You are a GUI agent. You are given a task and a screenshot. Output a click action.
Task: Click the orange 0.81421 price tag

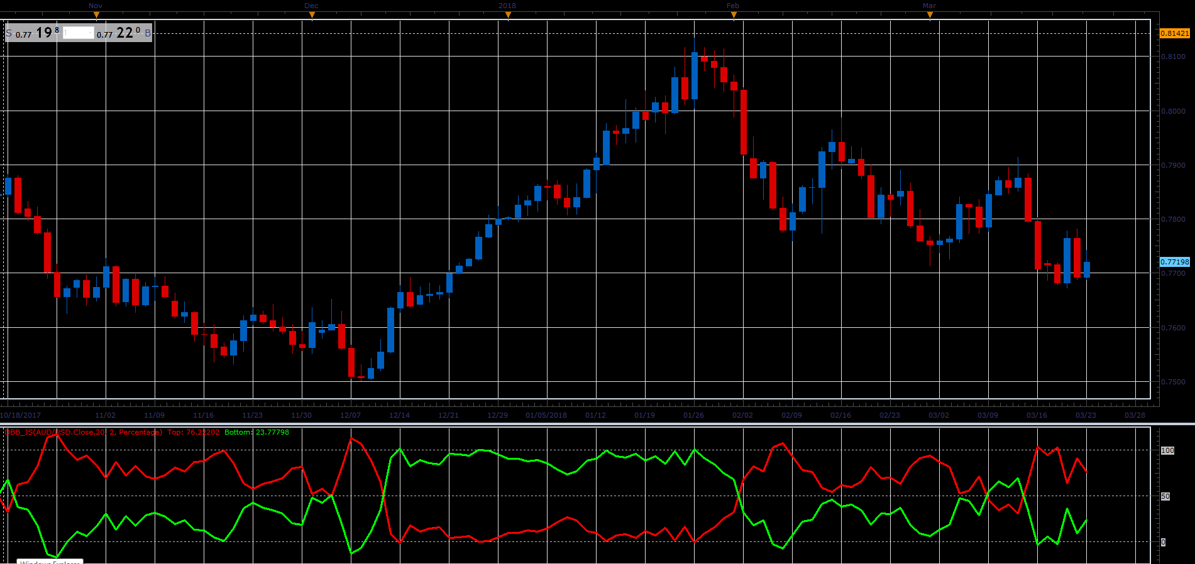point(1174,33)
